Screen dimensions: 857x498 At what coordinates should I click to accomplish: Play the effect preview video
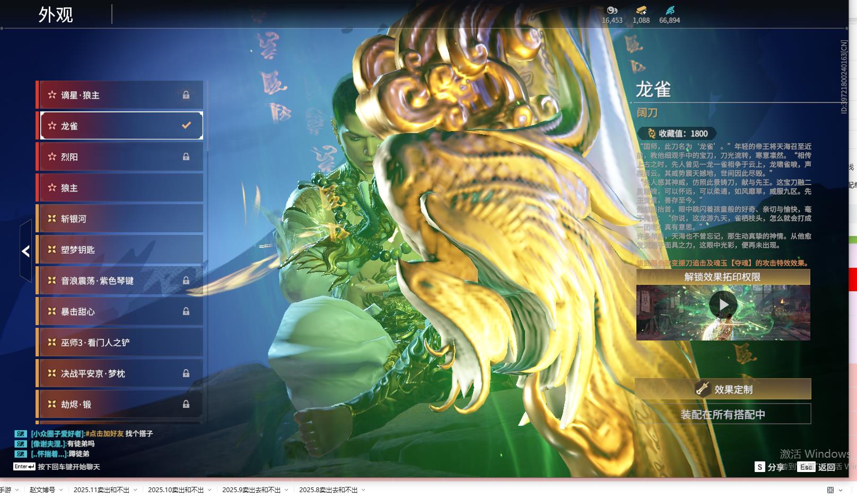coord(723,305)
